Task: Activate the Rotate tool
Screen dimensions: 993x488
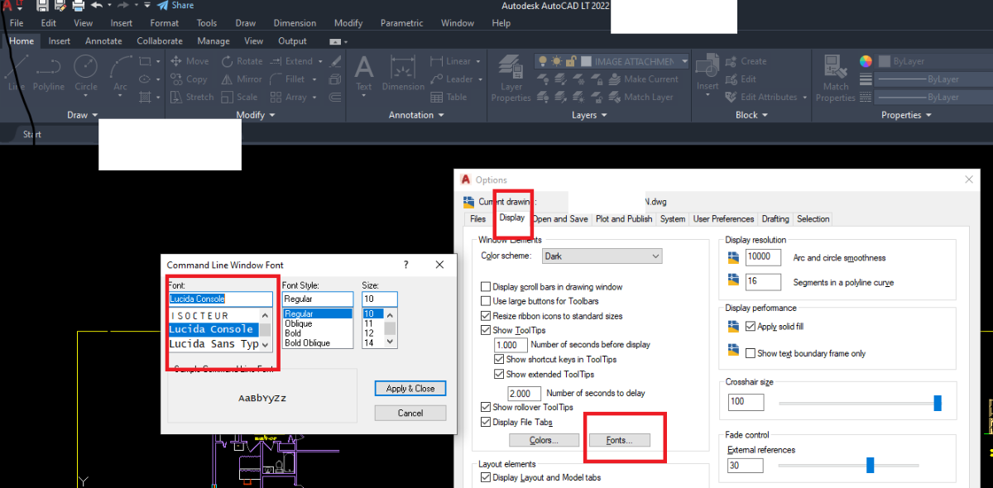Action: 242,61
